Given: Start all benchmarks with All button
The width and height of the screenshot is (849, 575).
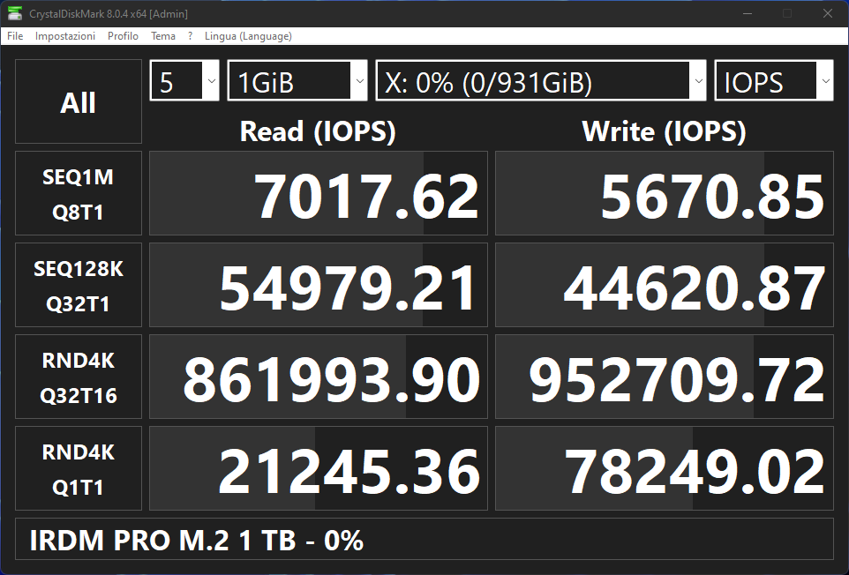Looking at the screenshot, I should (79, 102).
